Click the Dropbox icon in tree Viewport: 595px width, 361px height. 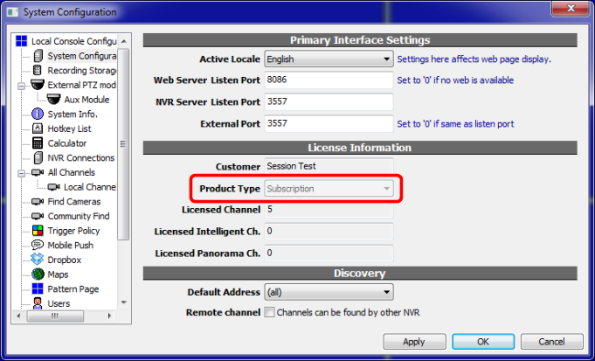click(x=38, y=260)
